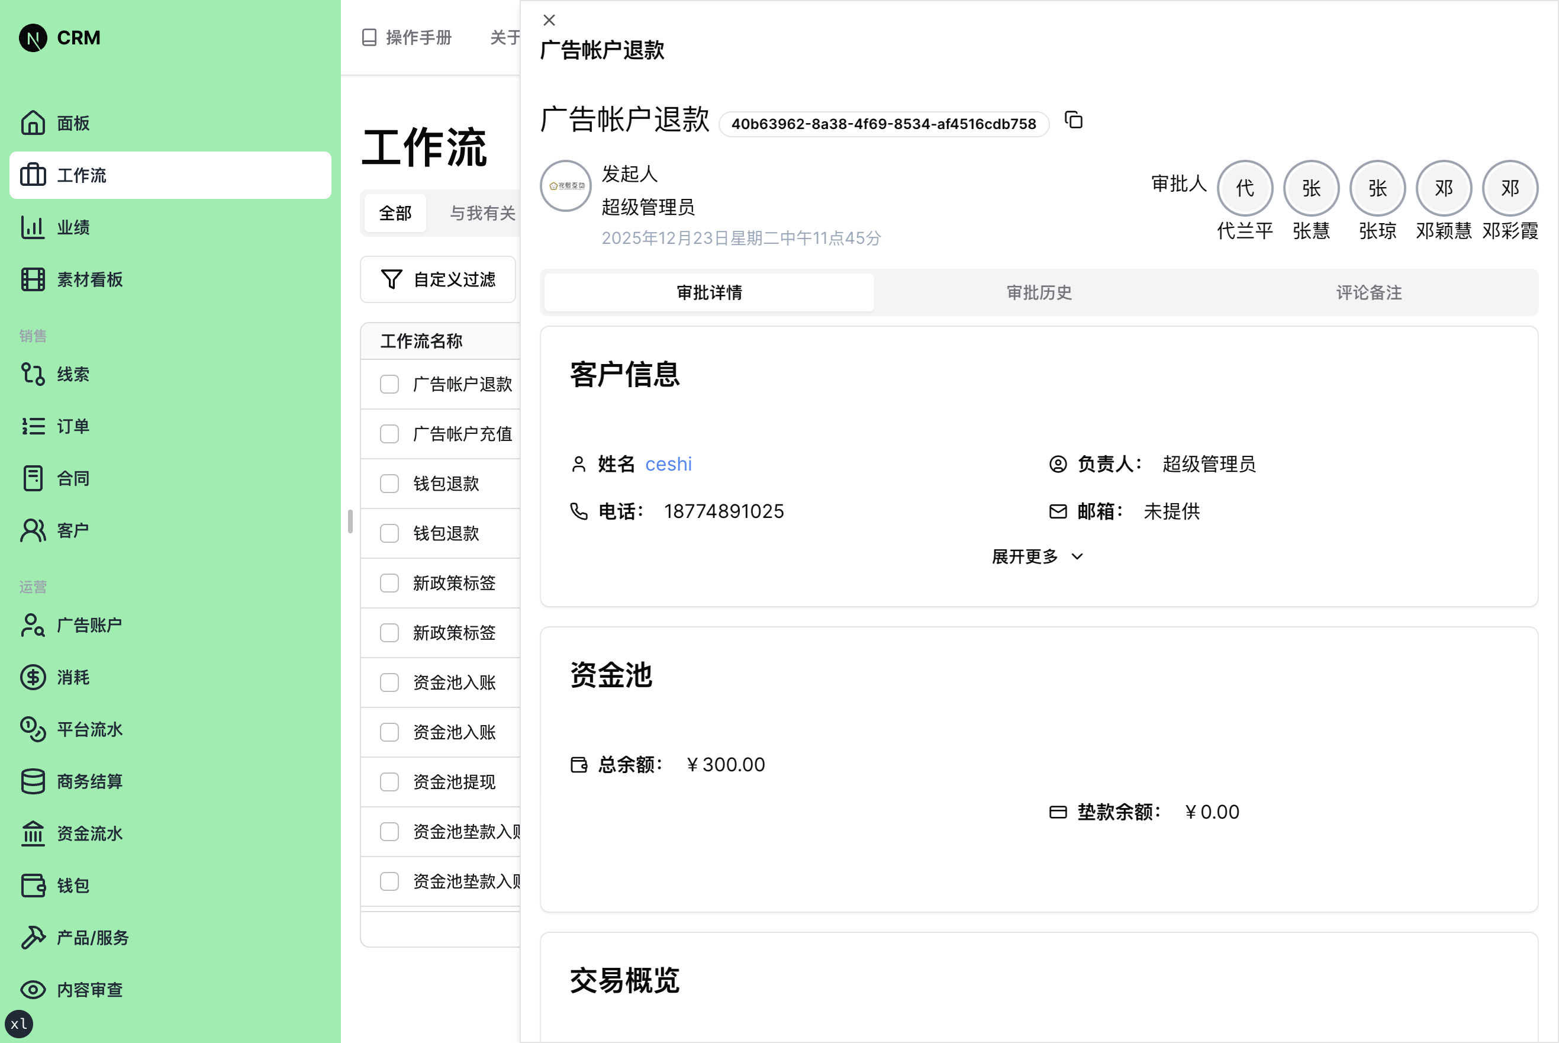Check the 资金池提现 workflow checkbox
Image resolution: width=1559 pixels, height=1043 pixels.
[389, 783]
